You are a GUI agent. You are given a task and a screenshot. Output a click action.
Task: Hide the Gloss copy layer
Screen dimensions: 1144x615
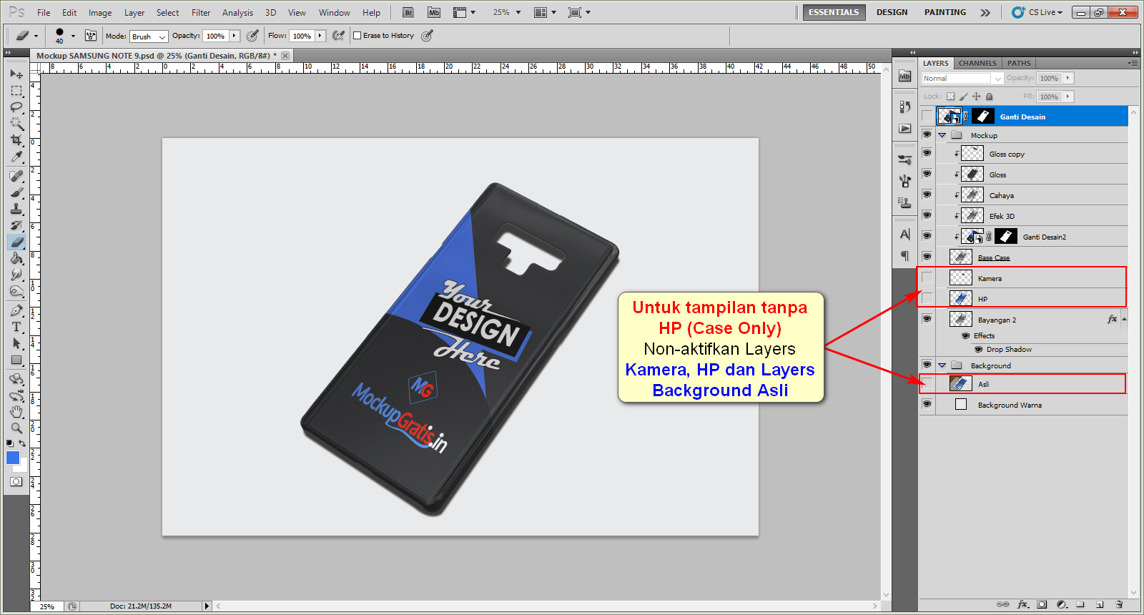(x=927, y=153)
